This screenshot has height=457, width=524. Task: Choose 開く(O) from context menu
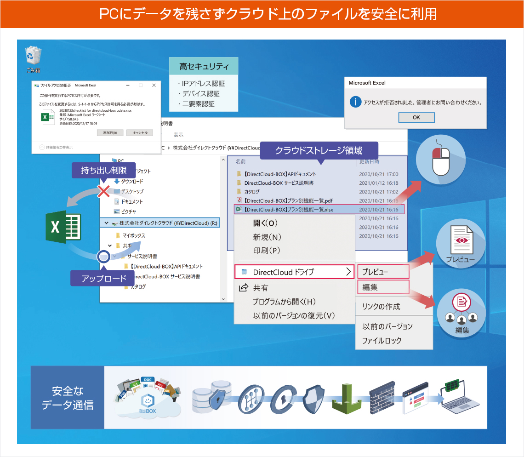pyautogui.click(x=265, y=223)
